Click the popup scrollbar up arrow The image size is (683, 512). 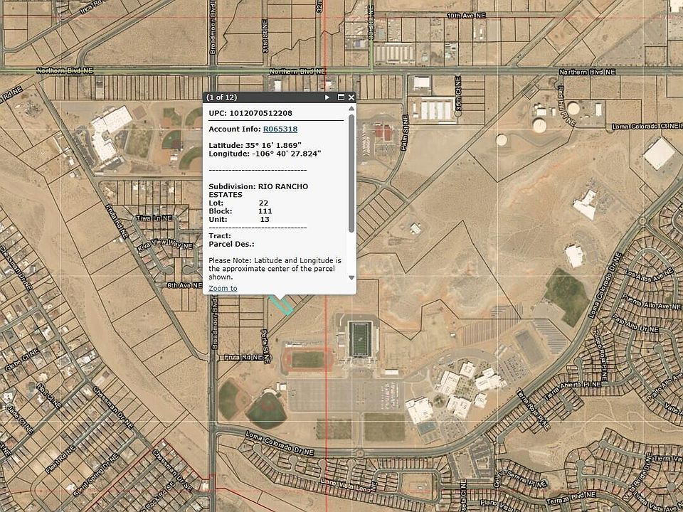pos(351,108)
